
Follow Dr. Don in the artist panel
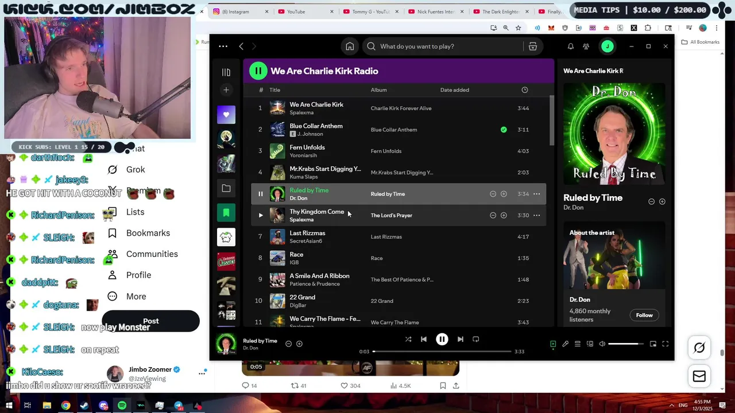(x=644, y=315)
